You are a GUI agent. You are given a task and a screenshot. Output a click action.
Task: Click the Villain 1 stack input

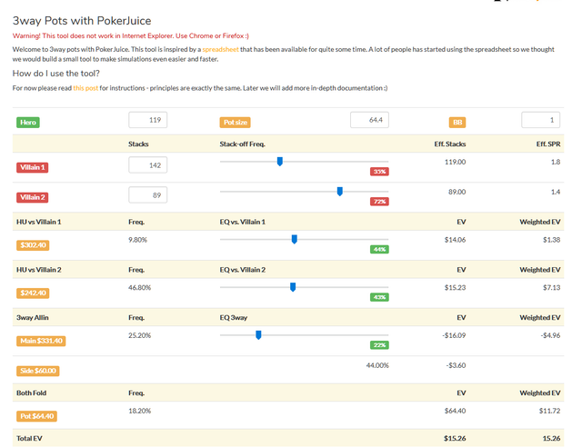(x=147, y=165)
